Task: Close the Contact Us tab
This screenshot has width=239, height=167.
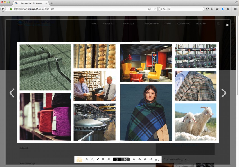Action: click(x=46, y=3)
